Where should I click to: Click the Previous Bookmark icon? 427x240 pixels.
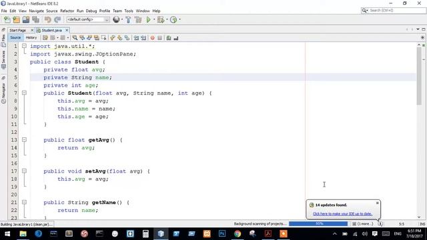(113, 38)
